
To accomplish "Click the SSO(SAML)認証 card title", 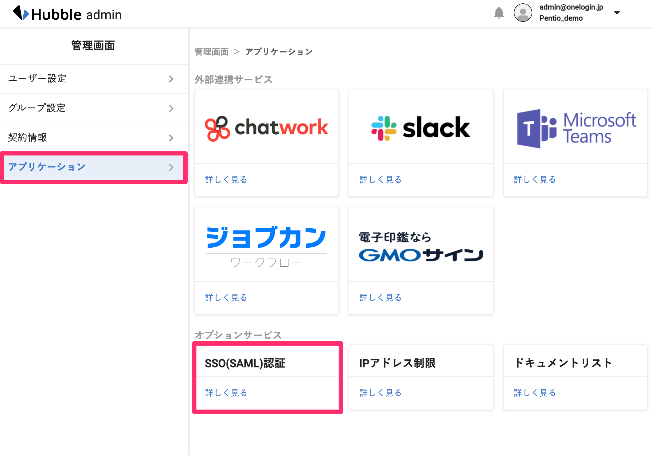I will 245,363.
